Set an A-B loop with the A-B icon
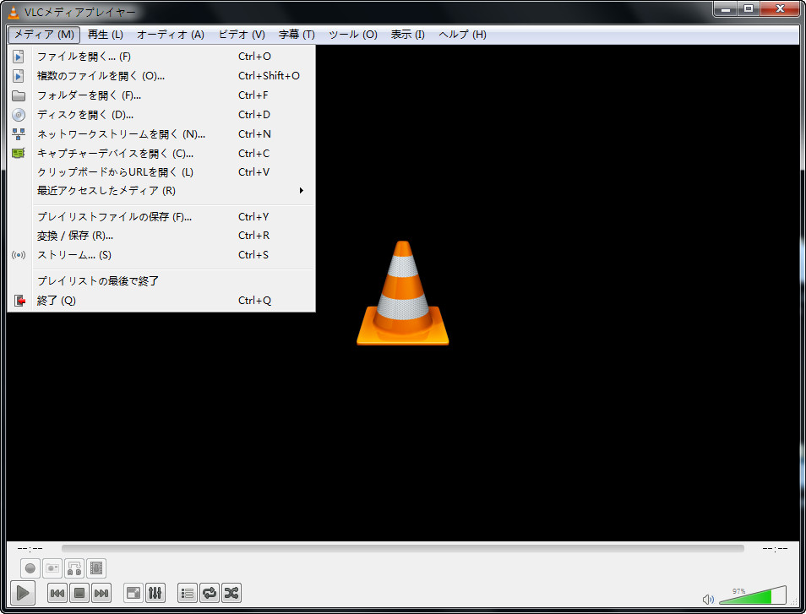 pos(74,568)
